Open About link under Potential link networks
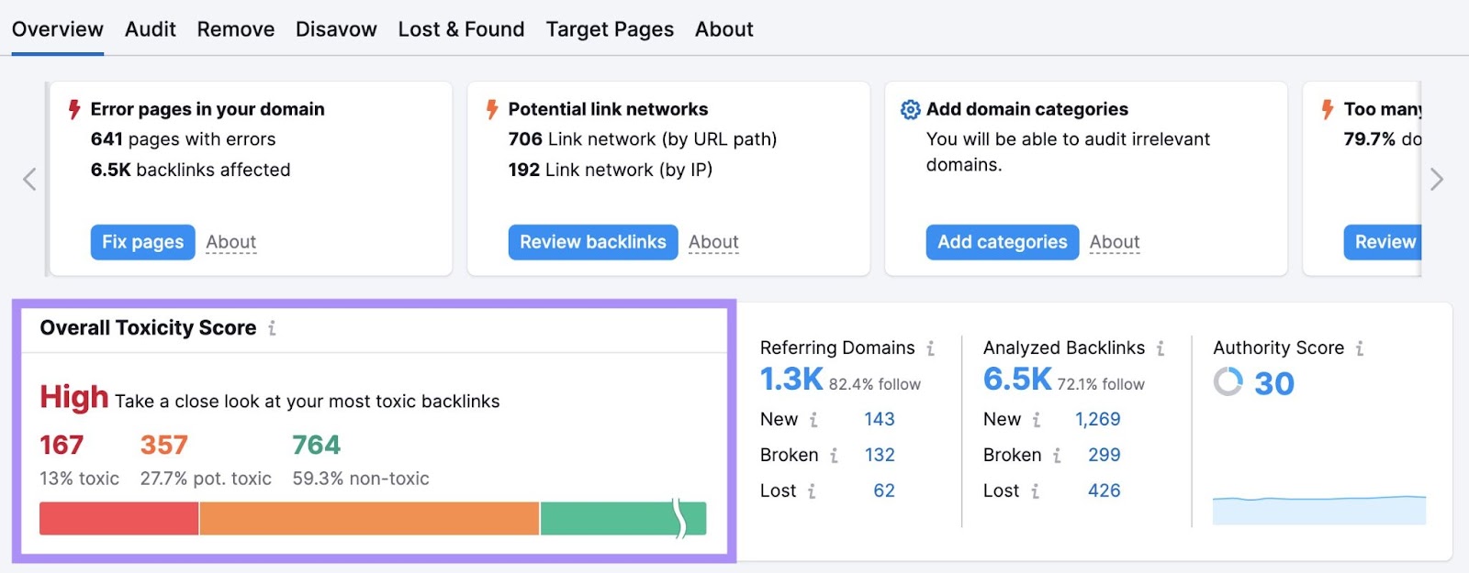The image size is (1469, 573). [x=713, y=242]
